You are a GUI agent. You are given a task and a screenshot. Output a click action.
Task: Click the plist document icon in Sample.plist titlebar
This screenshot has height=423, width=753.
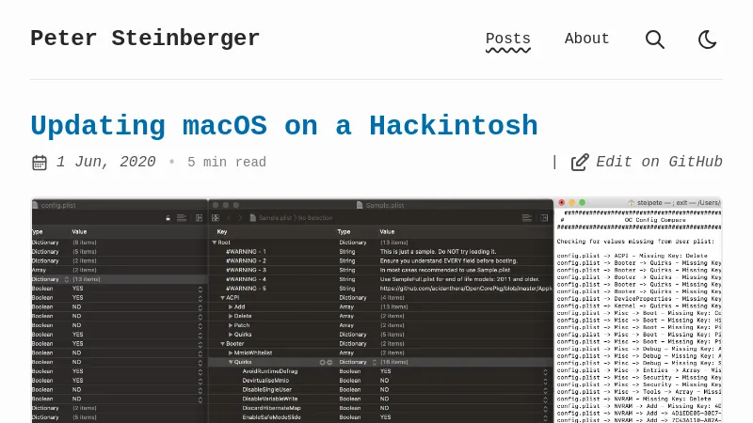pos(359,205)
